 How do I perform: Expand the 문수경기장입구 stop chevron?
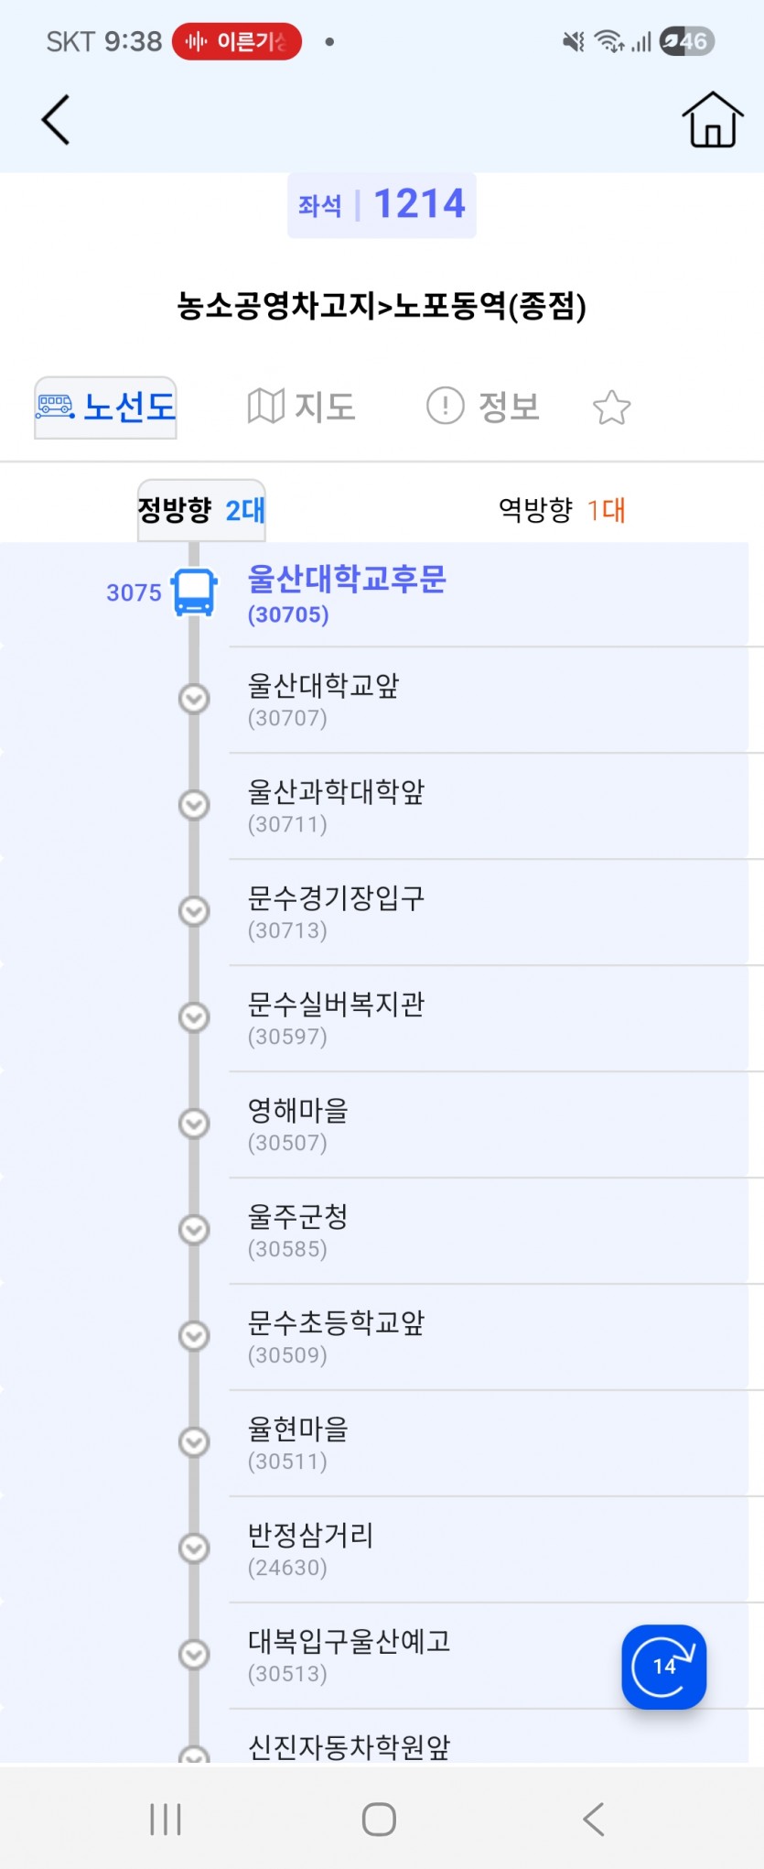(194, 912)
